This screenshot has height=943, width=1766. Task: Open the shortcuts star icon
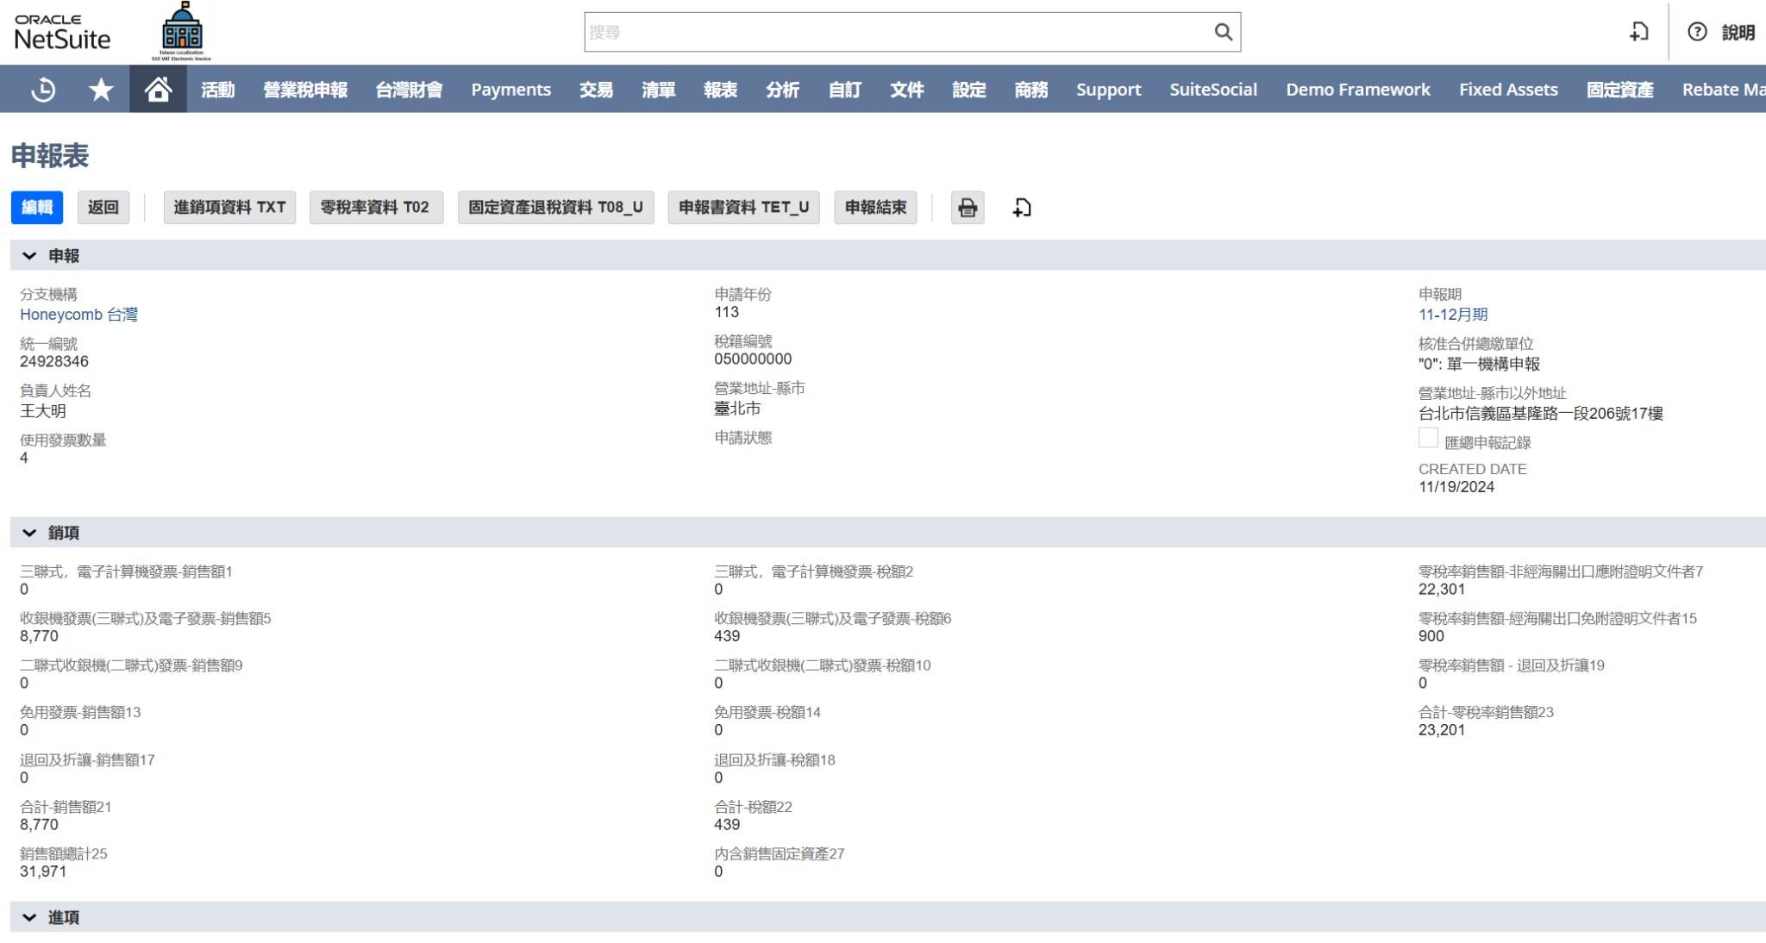pyautogui.click(x=101, y=90)
